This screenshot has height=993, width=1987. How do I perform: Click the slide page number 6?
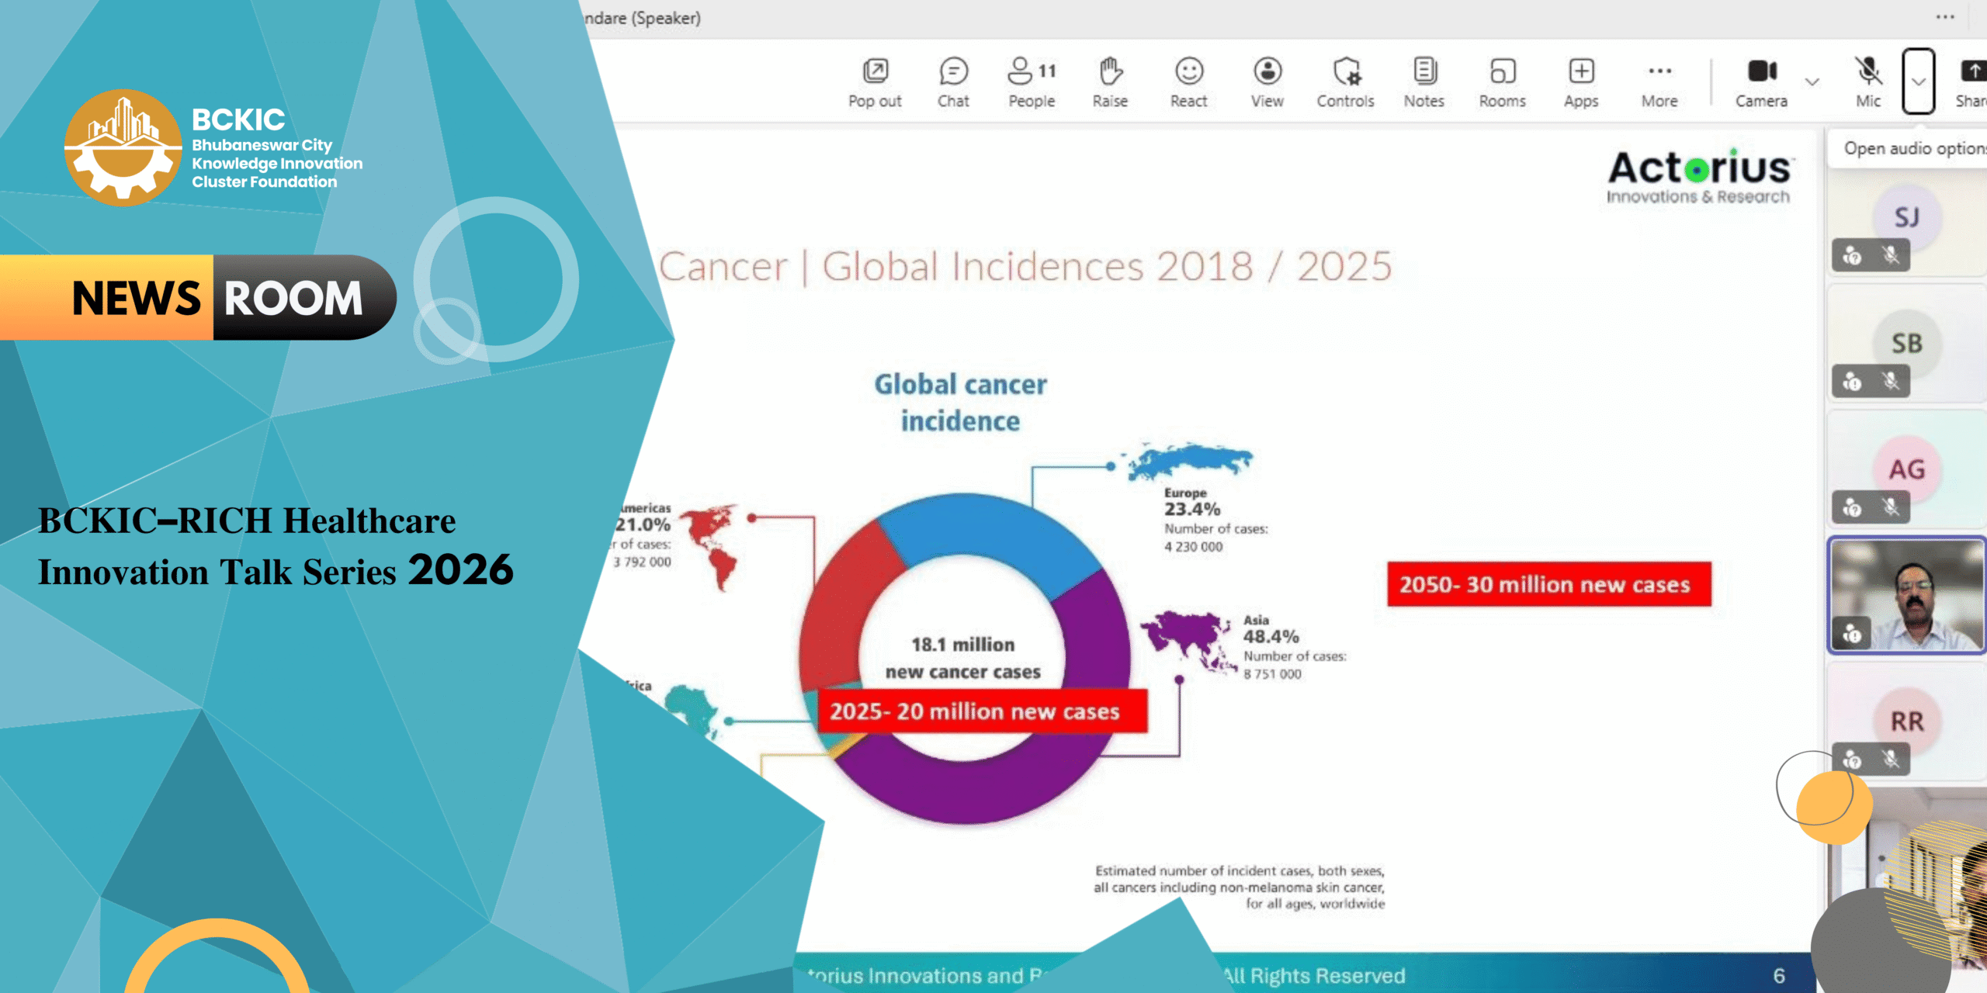coord(1779,975)
